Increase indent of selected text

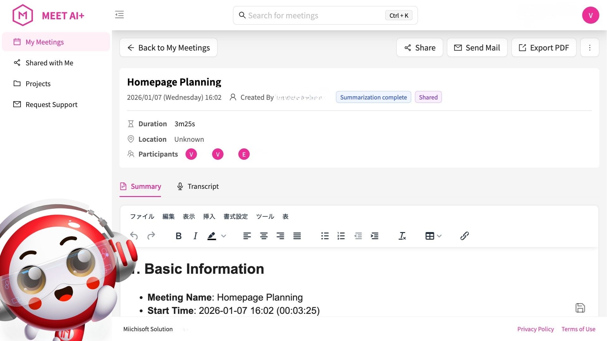click(x=375, y=236)
